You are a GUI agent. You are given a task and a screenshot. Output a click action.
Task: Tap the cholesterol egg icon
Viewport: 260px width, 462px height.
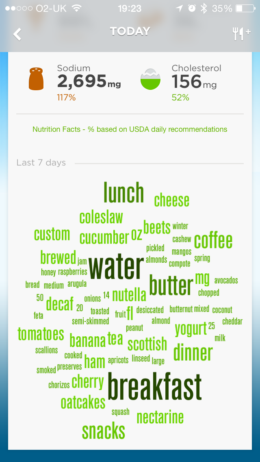[x=150, y=79]
